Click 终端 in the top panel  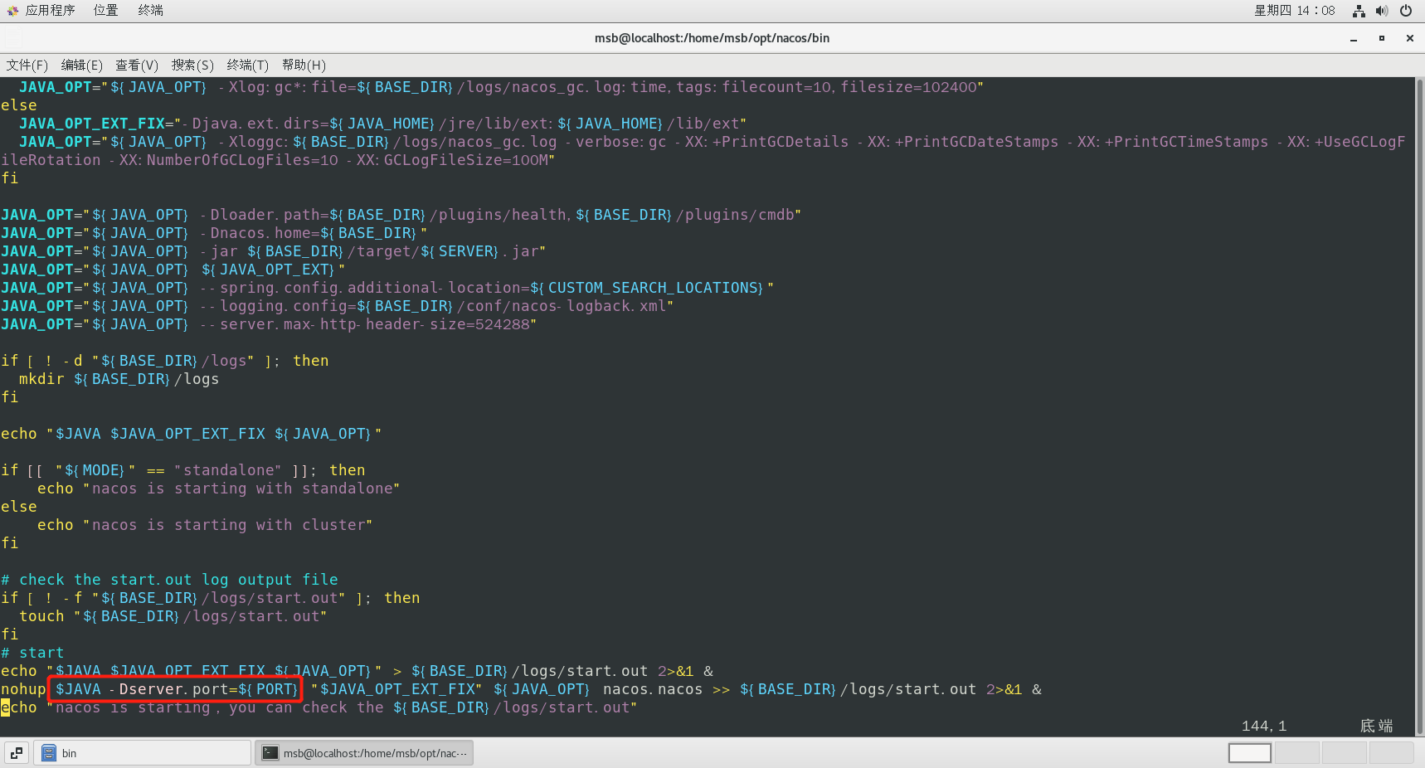150,10
